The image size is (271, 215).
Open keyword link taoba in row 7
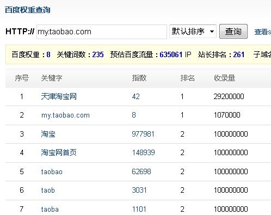click(50, 209)
